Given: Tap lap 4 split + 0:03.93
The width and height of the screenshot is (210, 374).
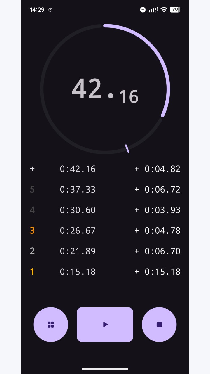Looking at the screenshot, I should tap(157, 210).
